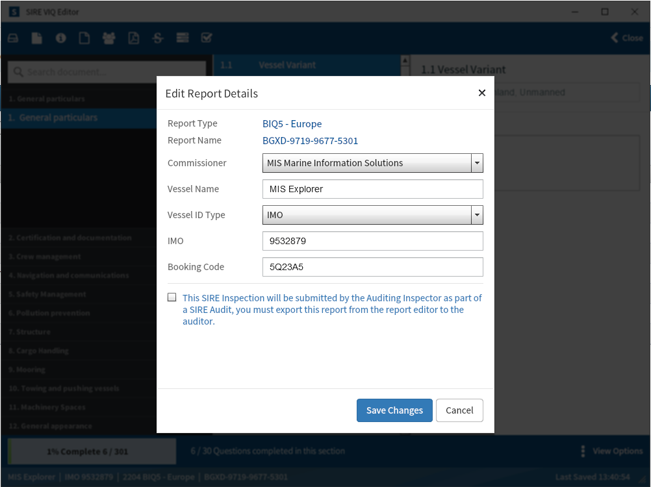Click the Close button in top bar

(627, 38)
